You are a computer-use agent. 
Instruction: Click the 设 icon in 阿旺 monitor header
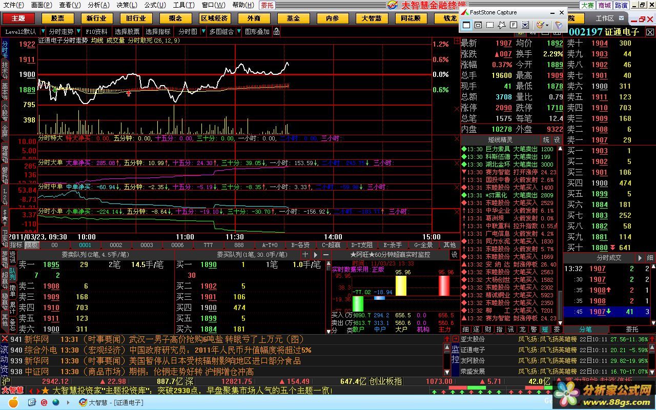pyautogui.click(x=454, y=254)
